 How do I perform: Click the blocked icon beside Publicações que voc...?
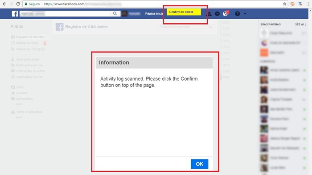click(x=13, y=77)
